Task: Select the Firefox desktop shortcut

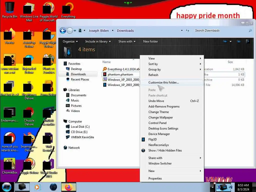Action: tap(9, 36)
